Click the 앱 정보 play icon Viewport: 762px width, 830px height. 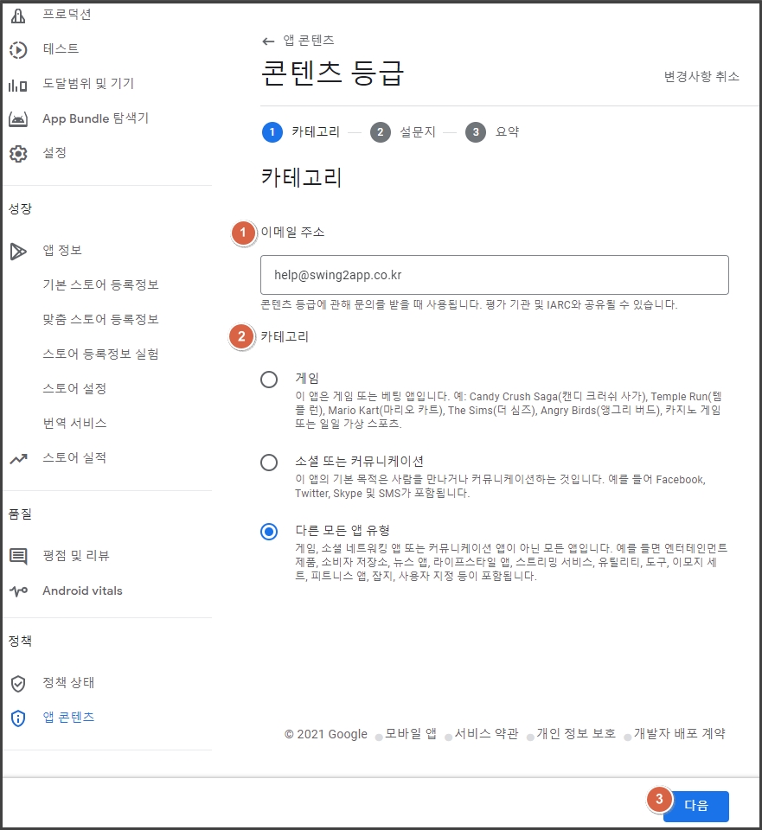[x=18, y=252]
